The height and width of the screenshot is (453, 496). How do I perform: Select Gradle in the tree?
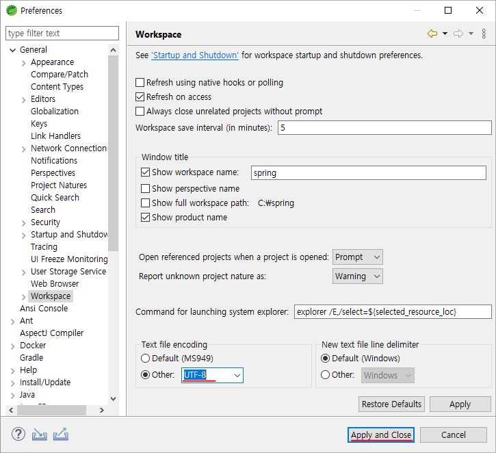click(31, 358)
